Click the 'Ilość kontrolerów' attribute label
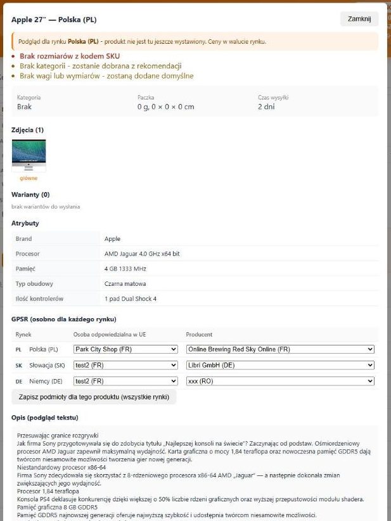Screen dimensions: 391x521 pyautogui.click(x=39, y=299)
